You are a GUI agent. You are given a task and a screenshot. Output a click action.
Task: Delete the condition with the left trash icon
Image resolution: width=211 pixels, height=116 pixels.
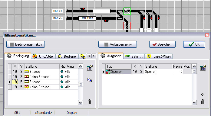point(90,102)
